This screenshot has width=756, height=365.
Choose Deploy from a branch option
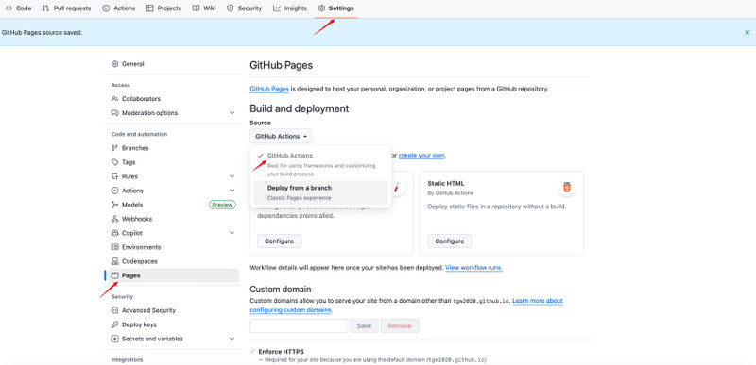coord(320,192)
